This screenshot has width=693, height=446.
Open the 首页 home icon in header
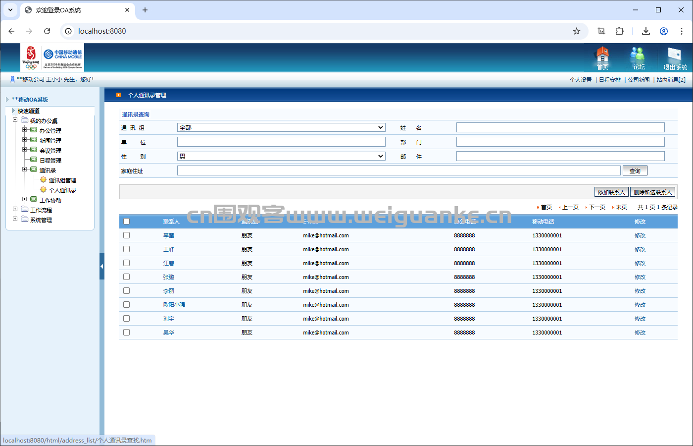(x=602, y=58)
